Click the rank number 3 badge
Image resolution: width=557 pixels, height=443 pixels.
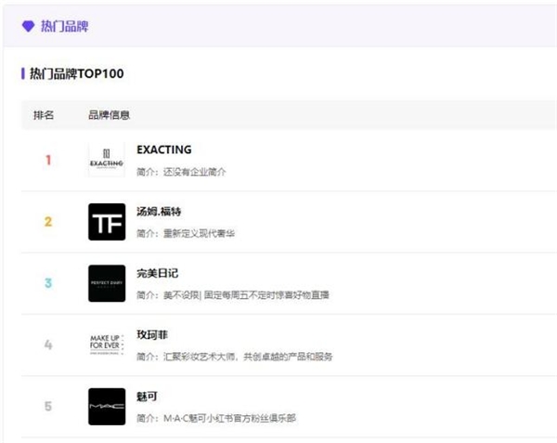click(48, 283)
